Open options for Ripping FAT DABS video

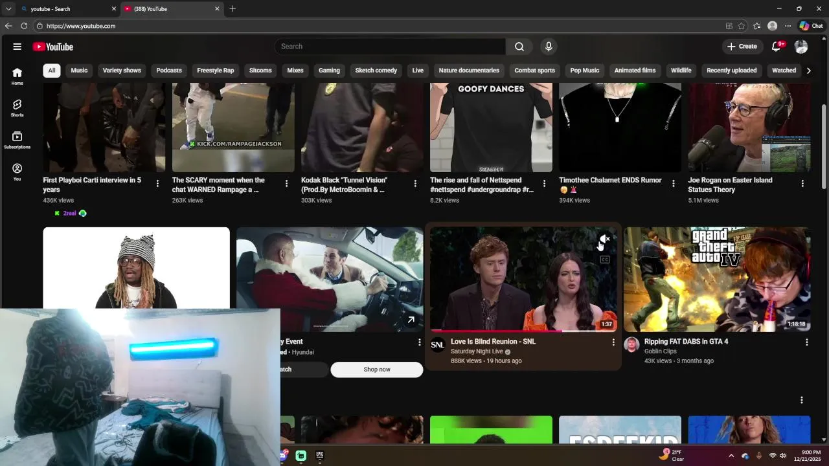807,342
